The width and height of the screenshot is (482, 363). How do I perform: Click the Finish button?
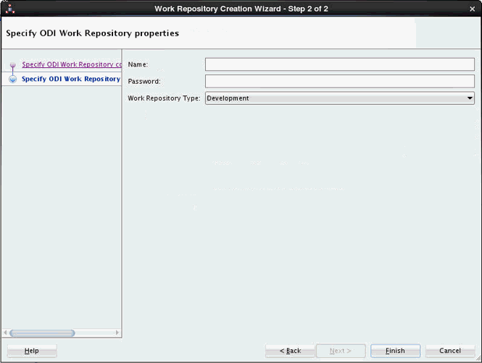395,351
